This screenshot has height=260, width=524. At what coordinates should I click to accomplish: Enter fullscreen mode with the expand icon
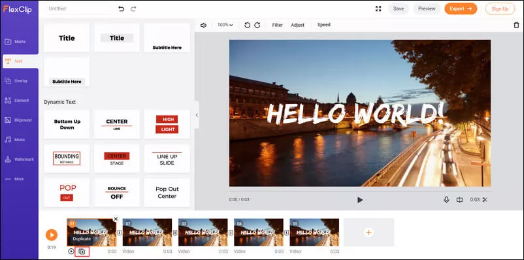378,9
